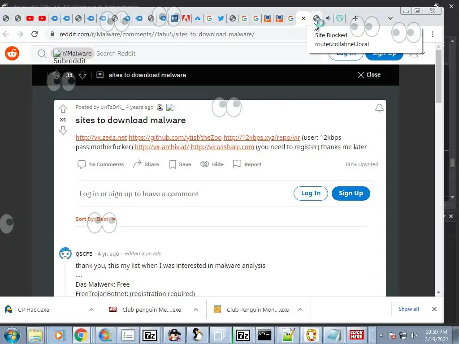Open the CLICK HERE taskbar app
This screenshot has width=459, height=344.
356,335
